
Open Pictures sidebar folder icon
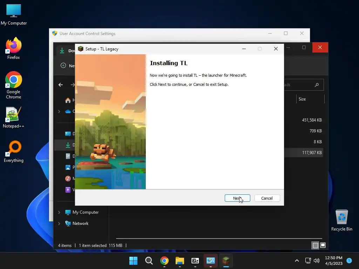pos(68,167)
